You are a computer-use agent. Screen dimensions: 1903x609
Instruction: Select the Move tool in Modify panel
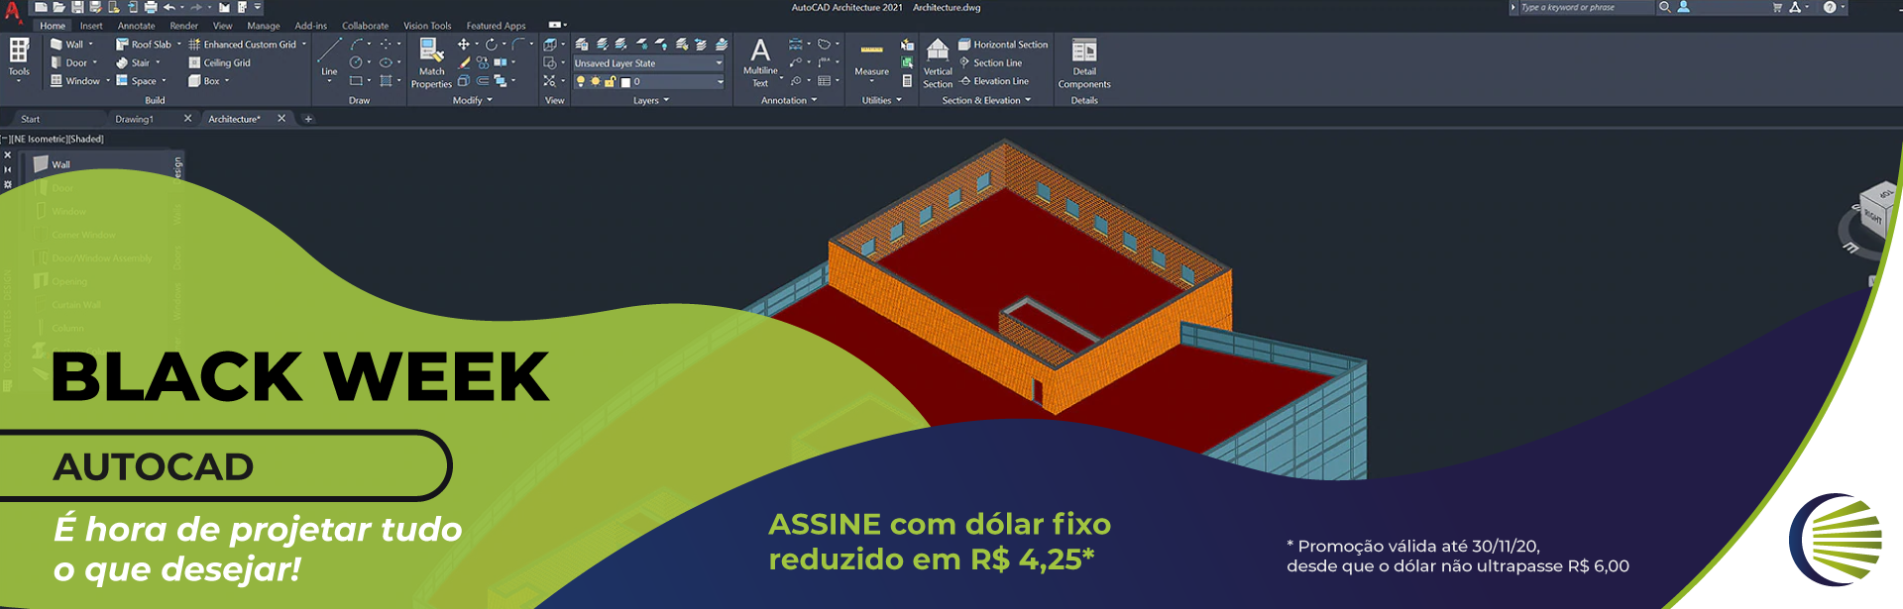click(463, 45)
